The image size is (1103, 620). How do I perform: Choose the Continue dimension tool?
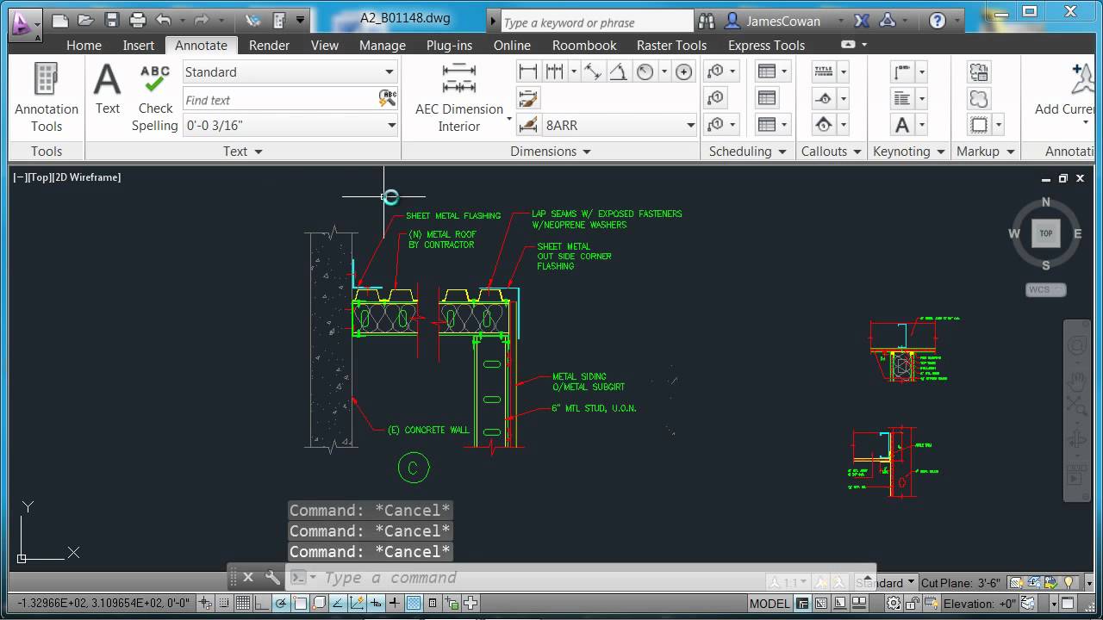[x=555, y=71]
